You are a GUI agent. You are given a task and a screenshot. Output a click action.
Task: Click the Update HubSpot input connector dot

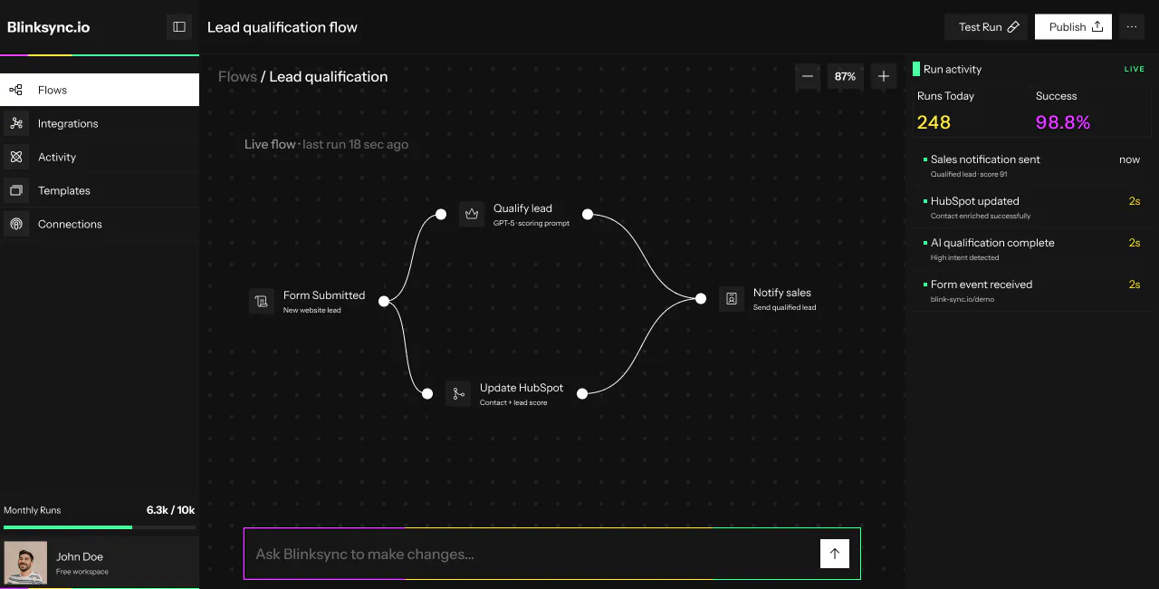coord(427,393)
